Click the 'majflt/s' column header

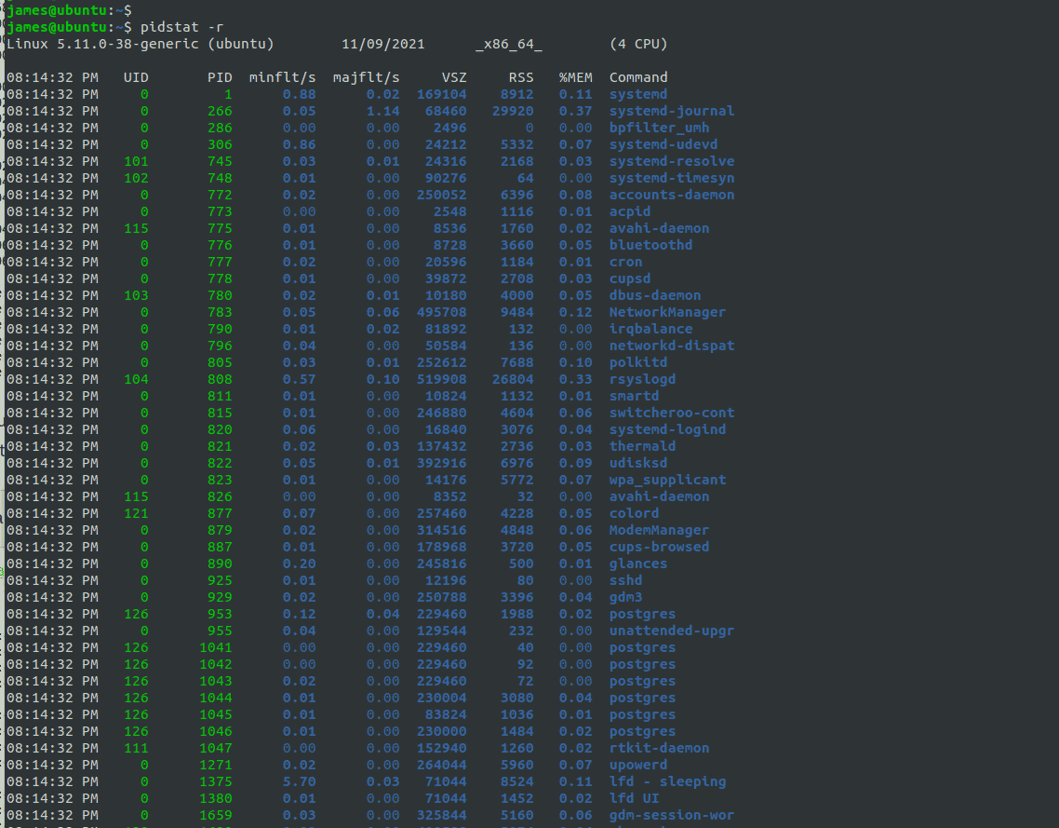[x=366, y=77]
